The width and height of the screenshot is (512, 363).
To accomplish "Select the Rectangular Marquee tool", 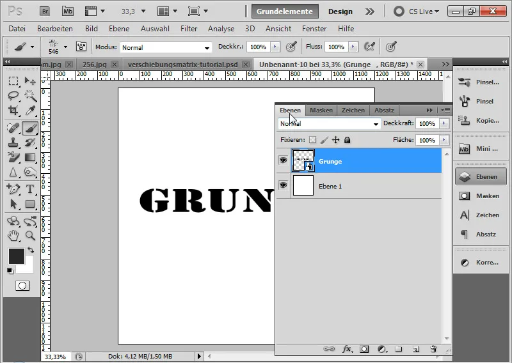I will click(13, 81).
